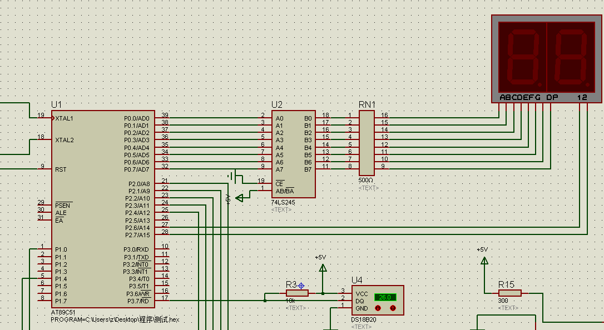Click the blue origin marker beside R3
The image size is (604, 330).
(x=301, y=286)
